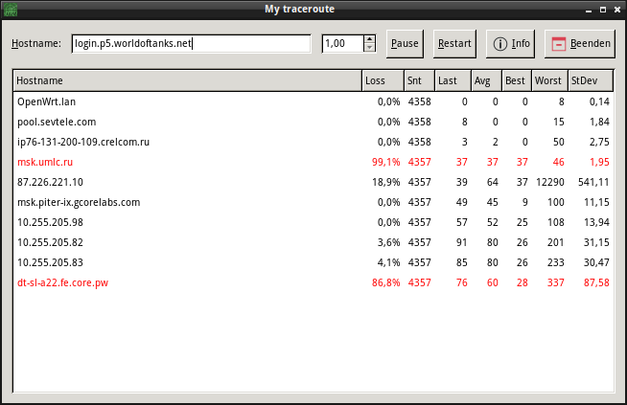
Task: Restart the traceroute
Action: (x=454, y=43)
